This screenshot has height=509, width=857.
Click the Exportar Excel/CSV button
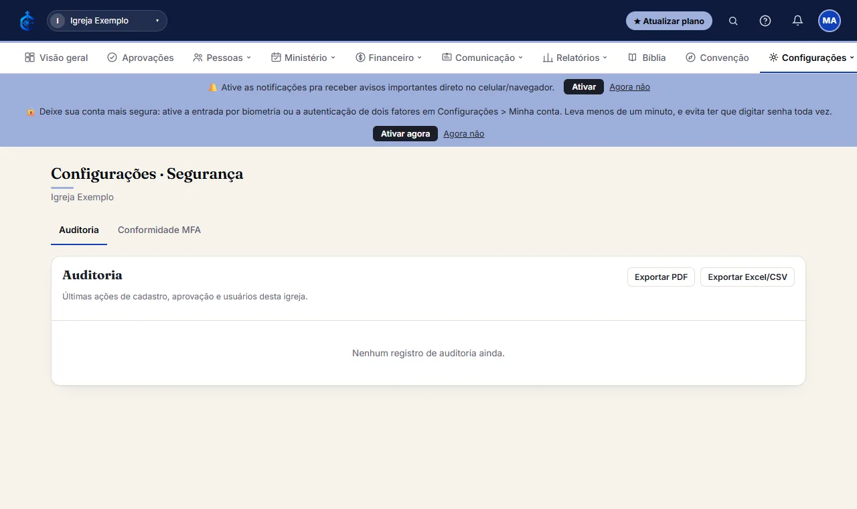[747, 277]
